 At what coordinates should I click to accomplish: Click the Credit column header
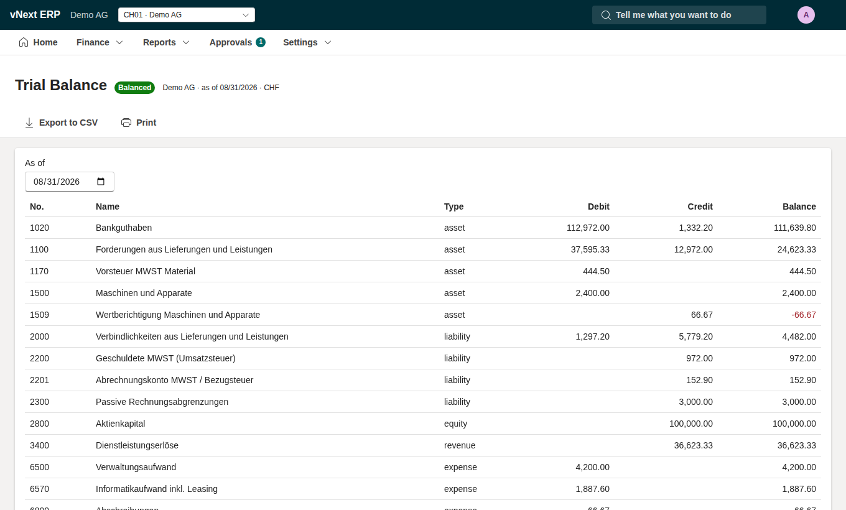tap(700, 206)
